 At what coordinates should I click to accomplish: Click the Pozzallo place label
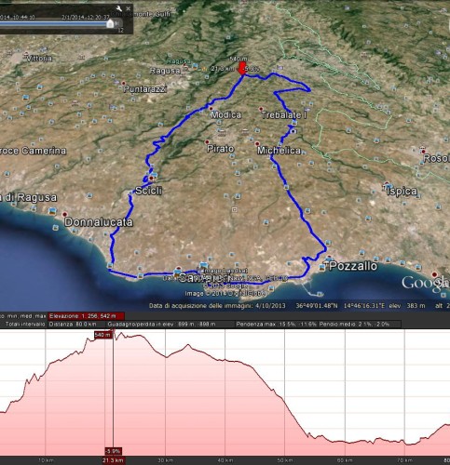353,266
